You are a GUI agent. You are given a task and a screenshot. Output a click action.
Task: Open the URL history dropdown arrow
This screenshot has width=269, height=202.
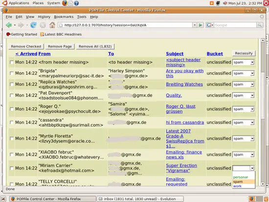click(195, 25)
